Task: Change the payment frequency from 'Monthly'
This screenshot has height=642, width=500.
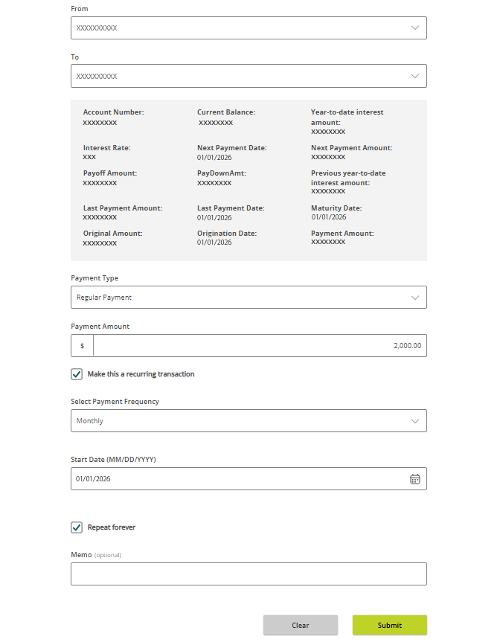Action: point(249,420)
